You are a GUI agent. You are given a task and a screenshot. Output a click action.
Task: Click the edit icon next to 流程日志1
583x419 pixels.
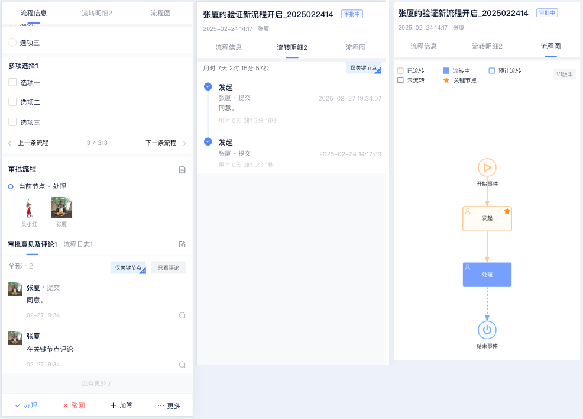pos(182,244)
